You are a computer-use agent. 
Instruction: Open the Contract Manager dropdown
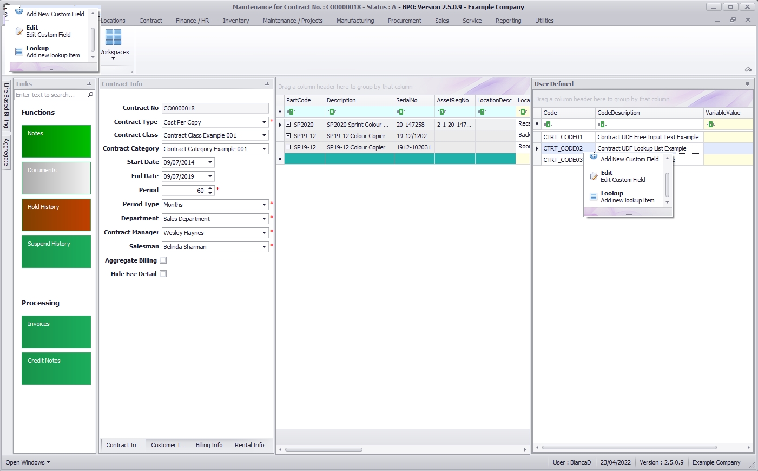point(264,233)
